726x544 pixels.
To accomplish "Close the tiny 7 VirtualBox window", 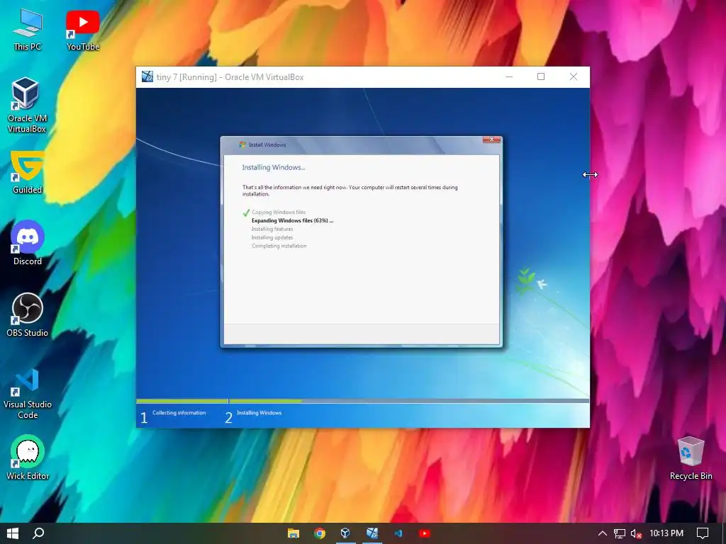I will (573, 76).
